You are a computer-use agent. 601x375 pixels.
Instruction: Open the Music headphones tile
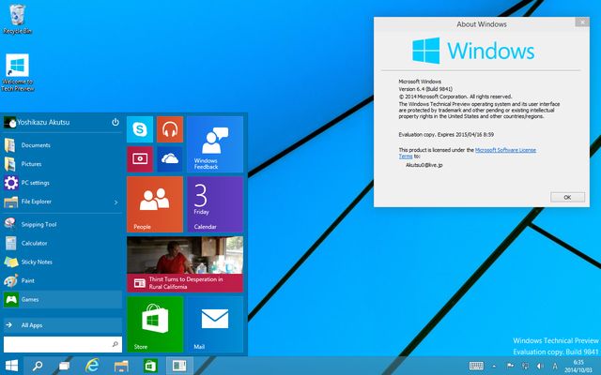tap(170, 129)
